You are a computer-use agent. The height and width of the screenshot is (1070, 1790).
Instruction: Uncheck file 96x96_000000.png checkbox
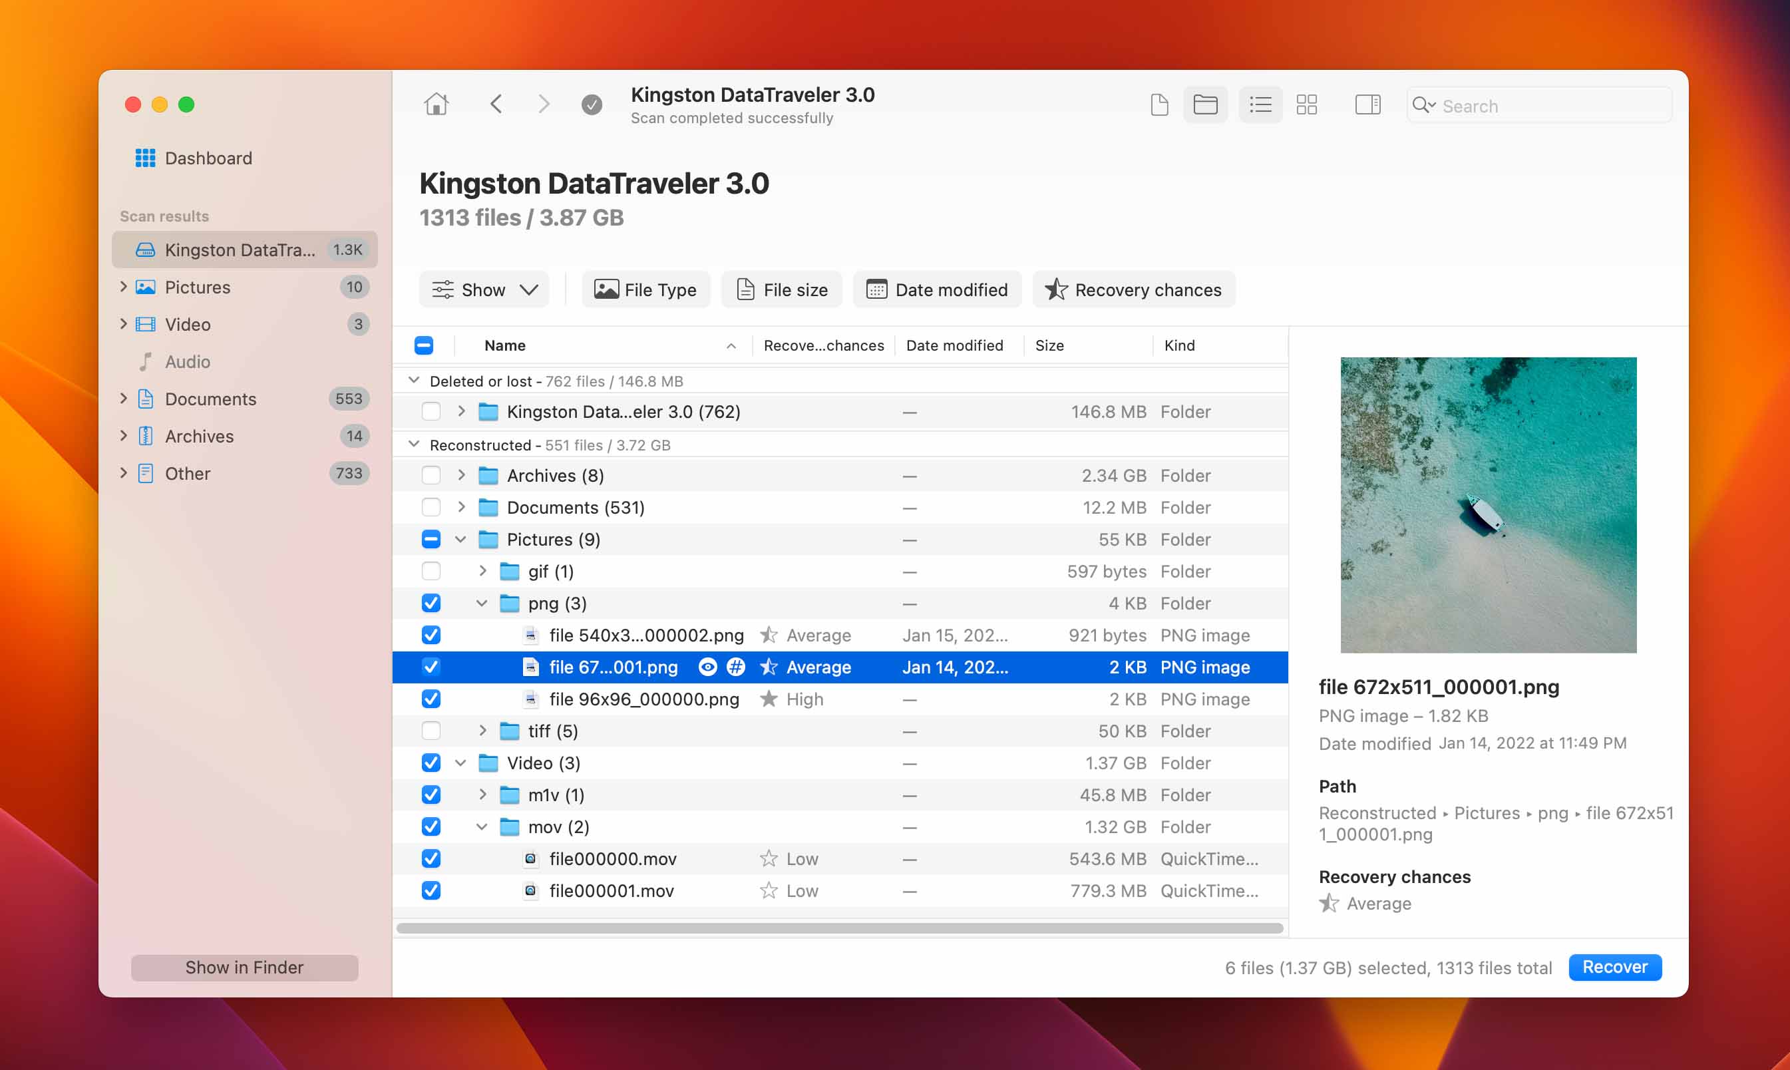click(431, 699)
